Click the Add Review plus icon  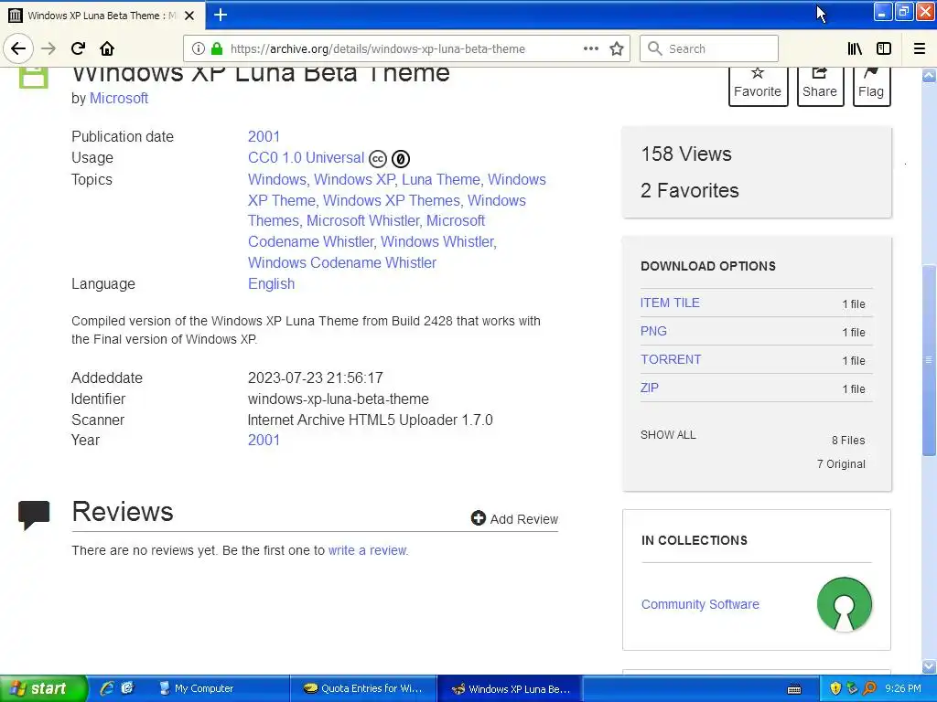(x=478, y=518)
